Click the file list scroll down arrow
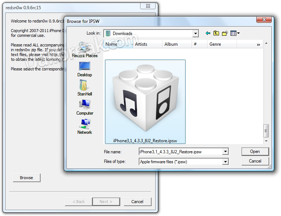Image resolution: width=281 pixels, height=216 pixels. [x=266, y=141]
